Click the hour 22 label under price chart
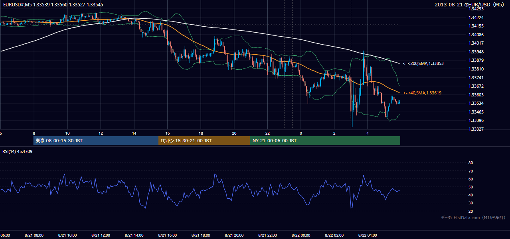The width and height of the screenshot is (510, 239). click(268, 133)
